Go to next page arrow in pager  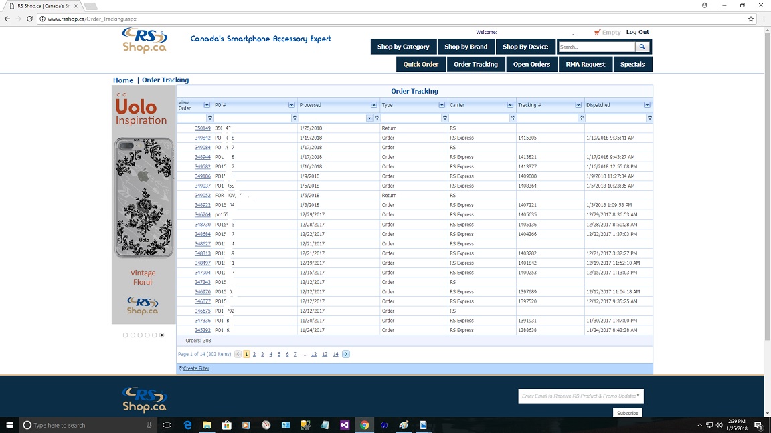tap(345, 354)
